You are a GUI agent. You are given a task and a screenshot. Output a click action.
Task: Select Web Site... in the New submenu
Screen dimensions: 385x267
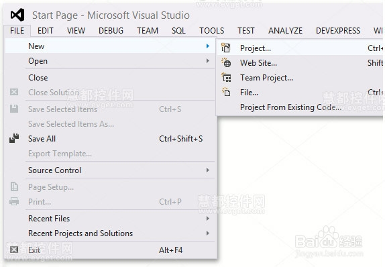click(300, 63)
